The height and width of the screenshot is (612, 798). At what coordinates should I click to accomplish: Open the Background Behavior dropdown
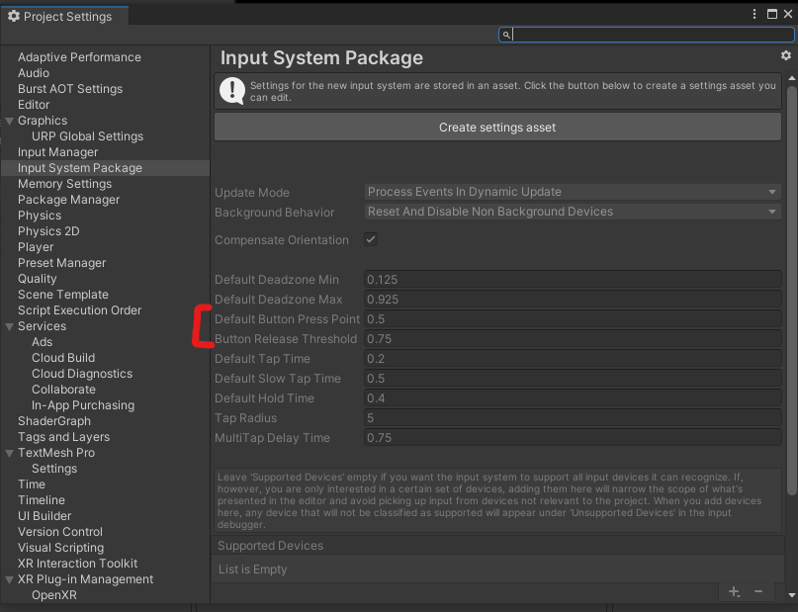coord(573,212)
